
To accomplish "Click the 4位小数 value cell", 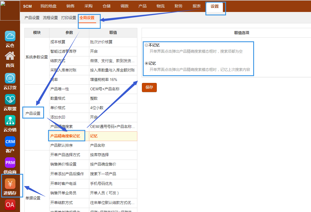I will point(113,108).
